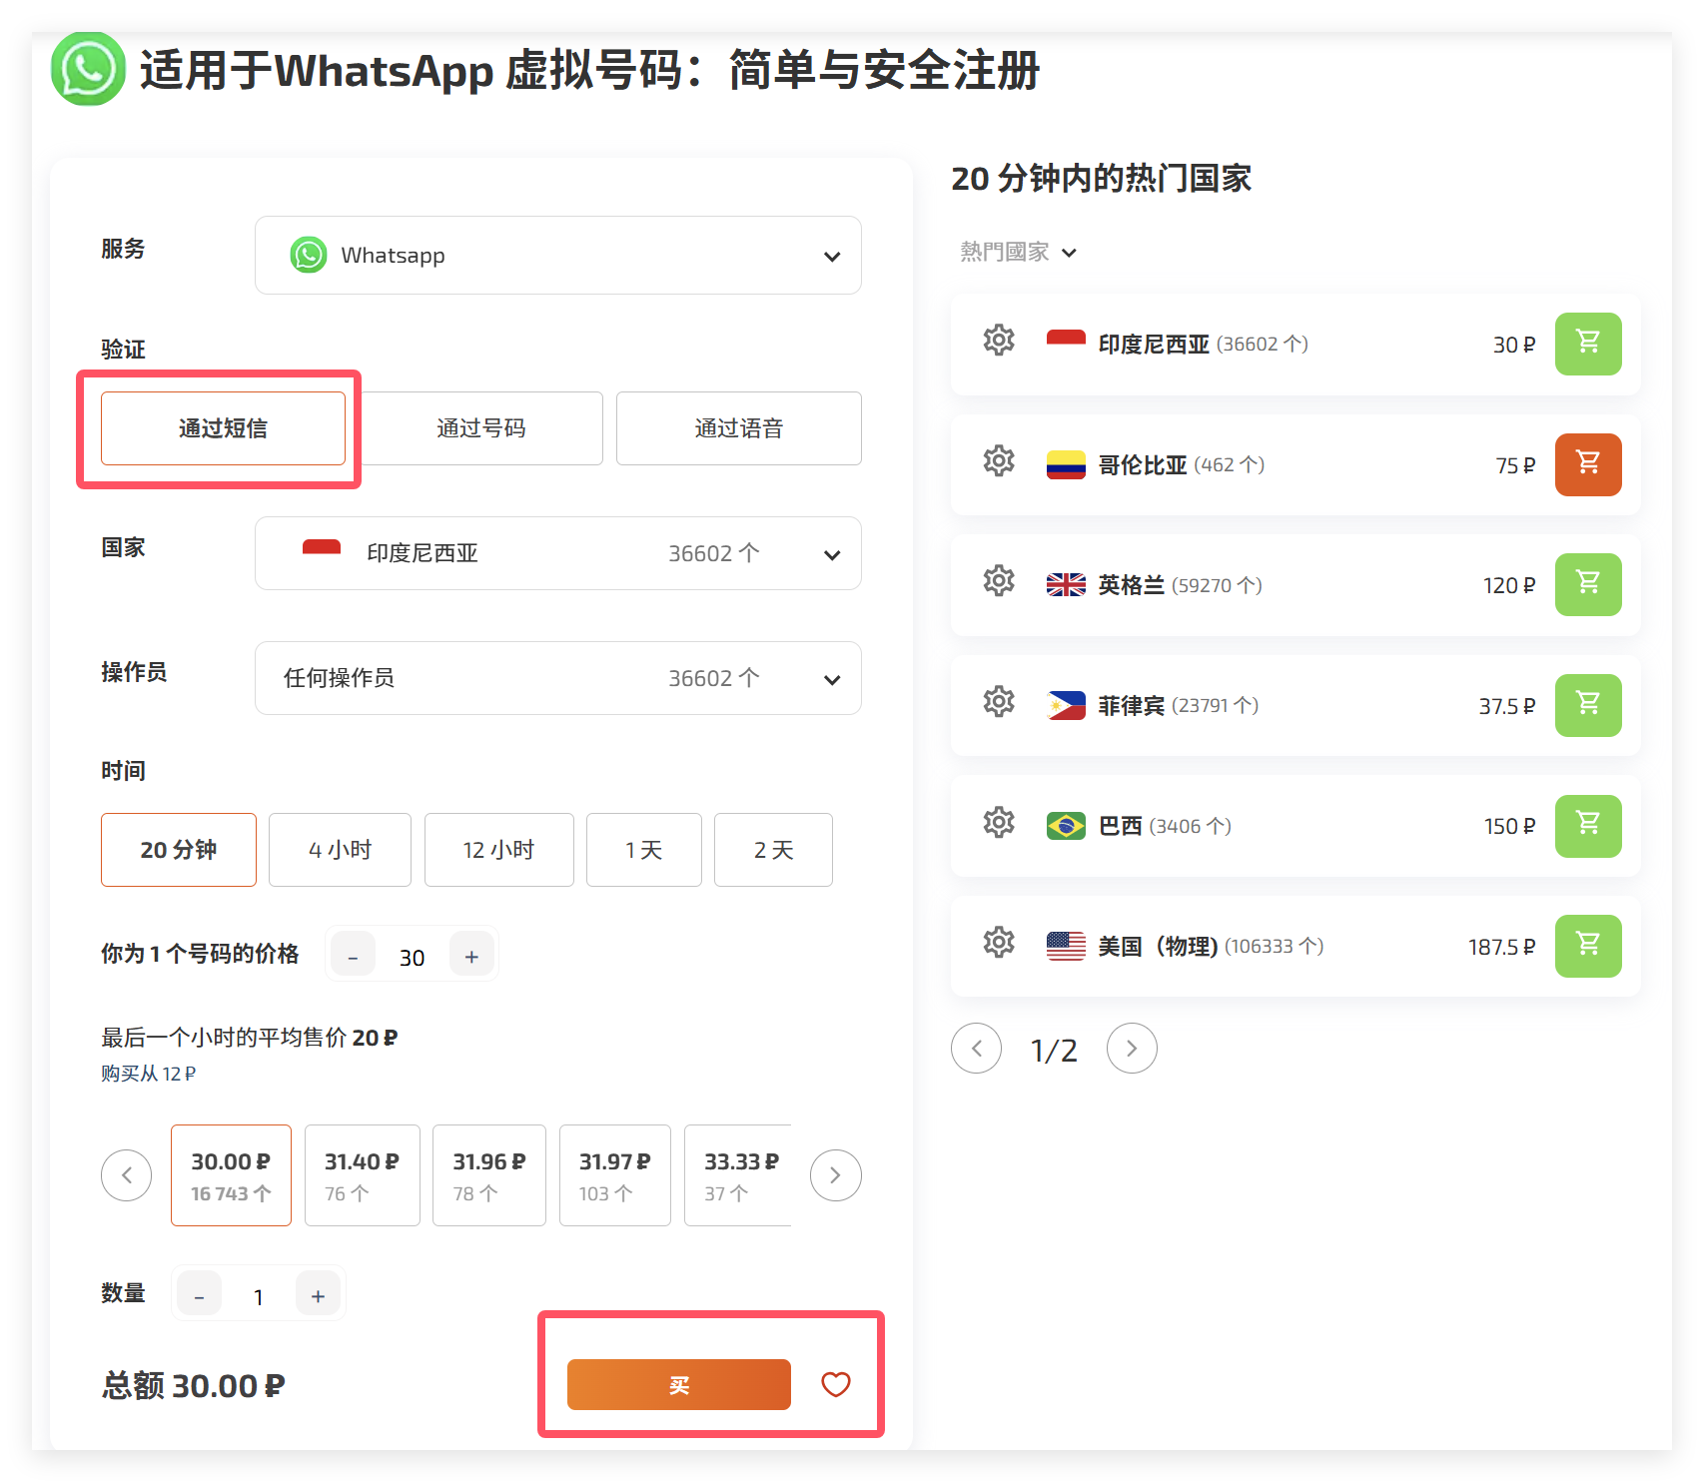Image resolution: width=1704 pixels, height=1482 pixels.
Task: Open settings gear for Indonesia row
Action: [x=999, y=341]
